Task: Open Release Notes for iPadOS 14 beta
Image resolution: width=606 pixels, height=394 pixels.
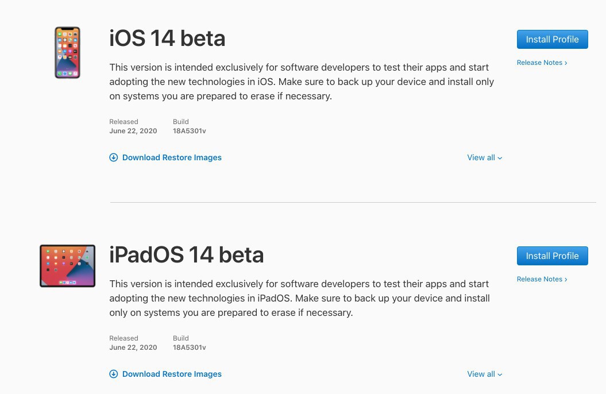Action: point(542,279)
